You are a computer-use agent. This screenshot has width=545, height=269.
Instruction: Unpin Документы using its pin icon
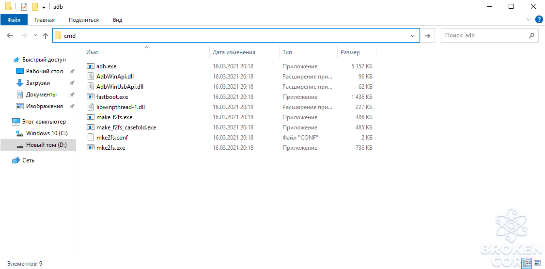click(72, 95)
